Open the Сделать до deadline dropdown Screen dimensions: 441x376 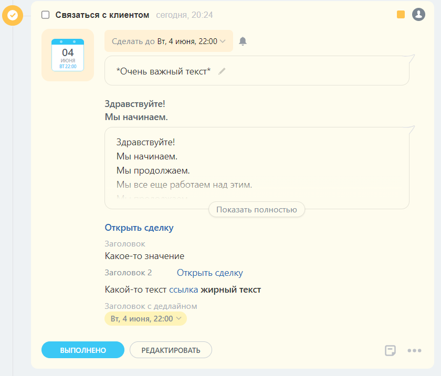coord(168,41)
